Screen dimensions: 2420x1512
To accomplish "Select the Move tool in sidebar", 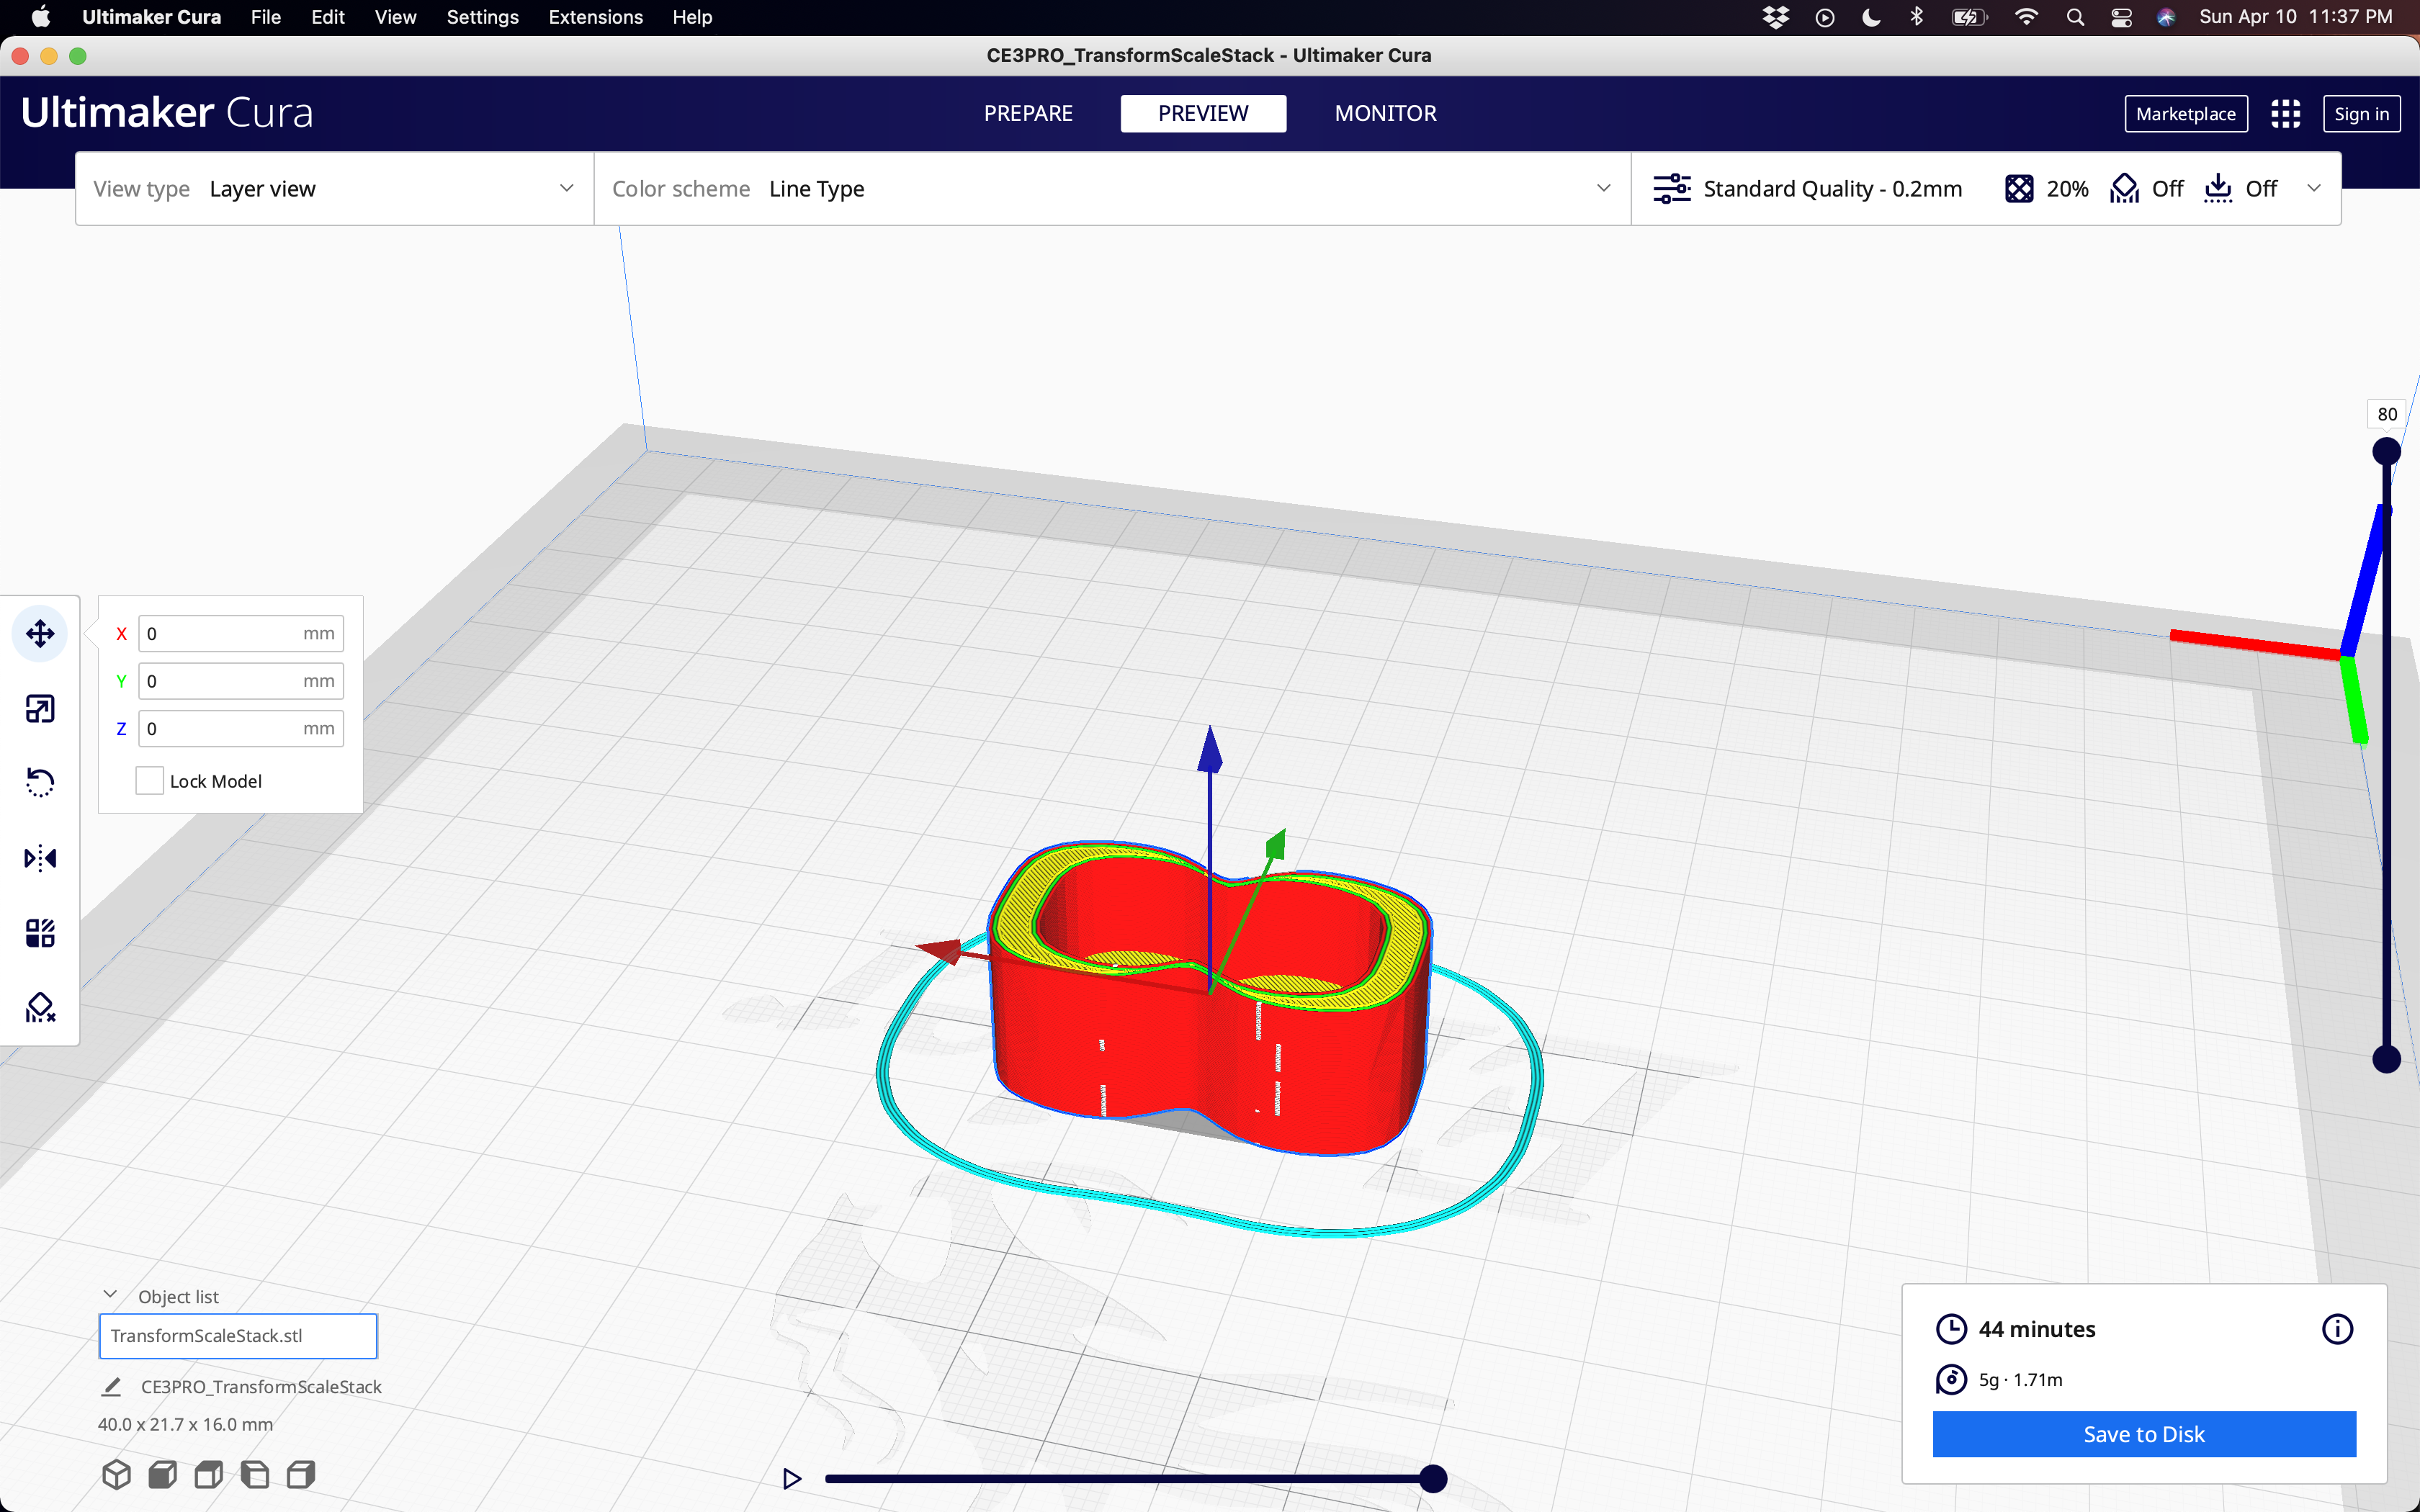I will 40,632.
